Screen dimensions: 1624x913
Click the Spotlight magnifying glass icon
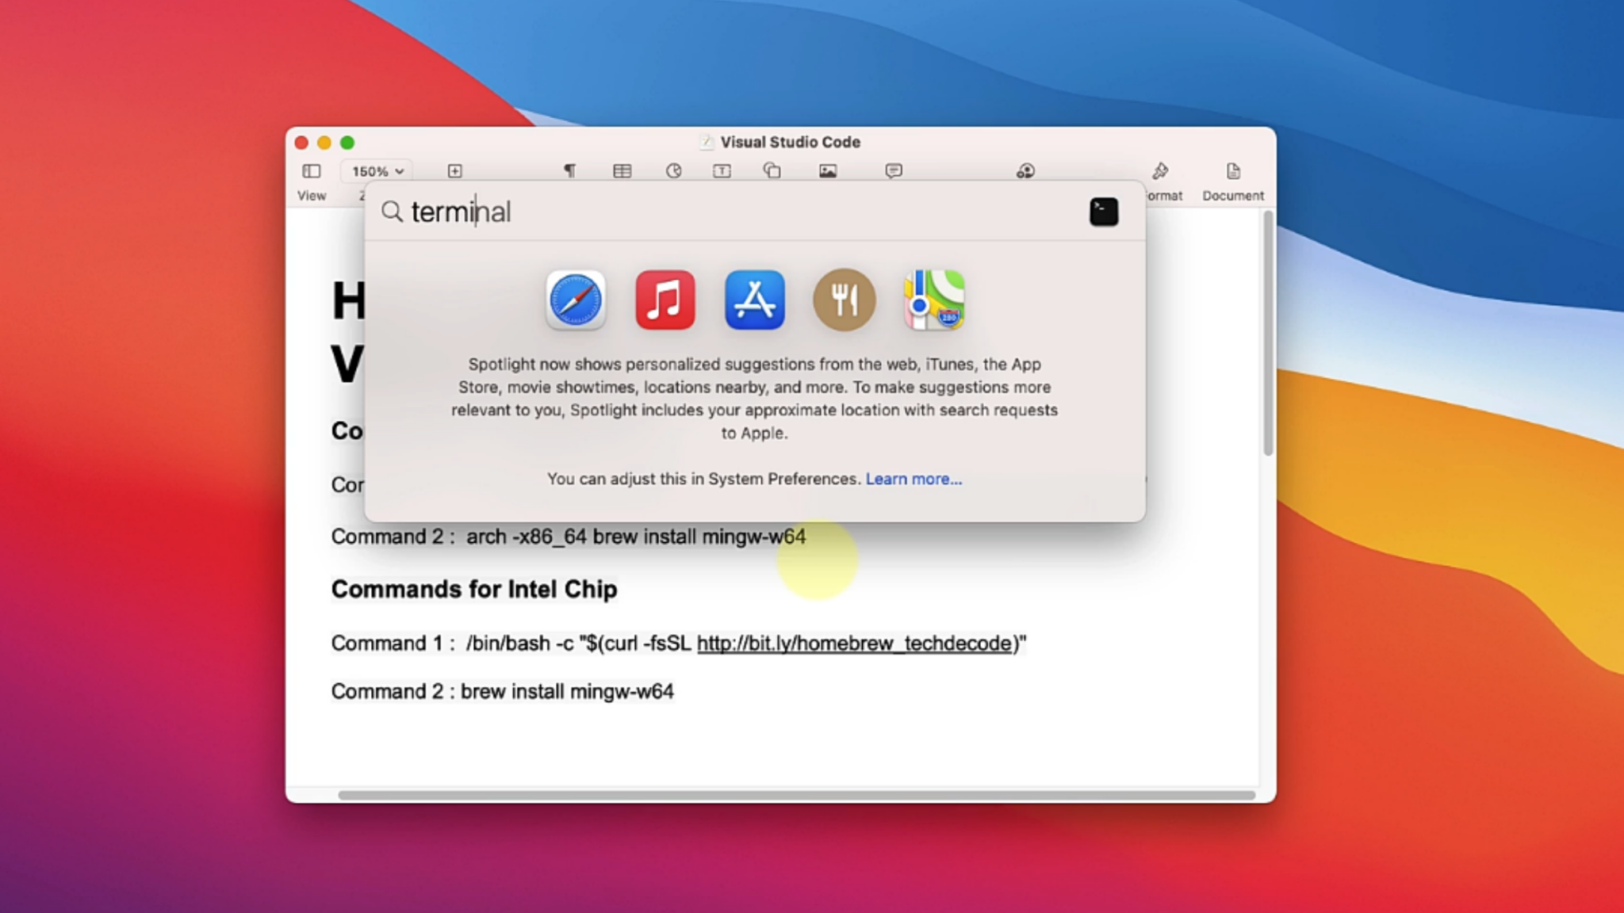(392, 212)
